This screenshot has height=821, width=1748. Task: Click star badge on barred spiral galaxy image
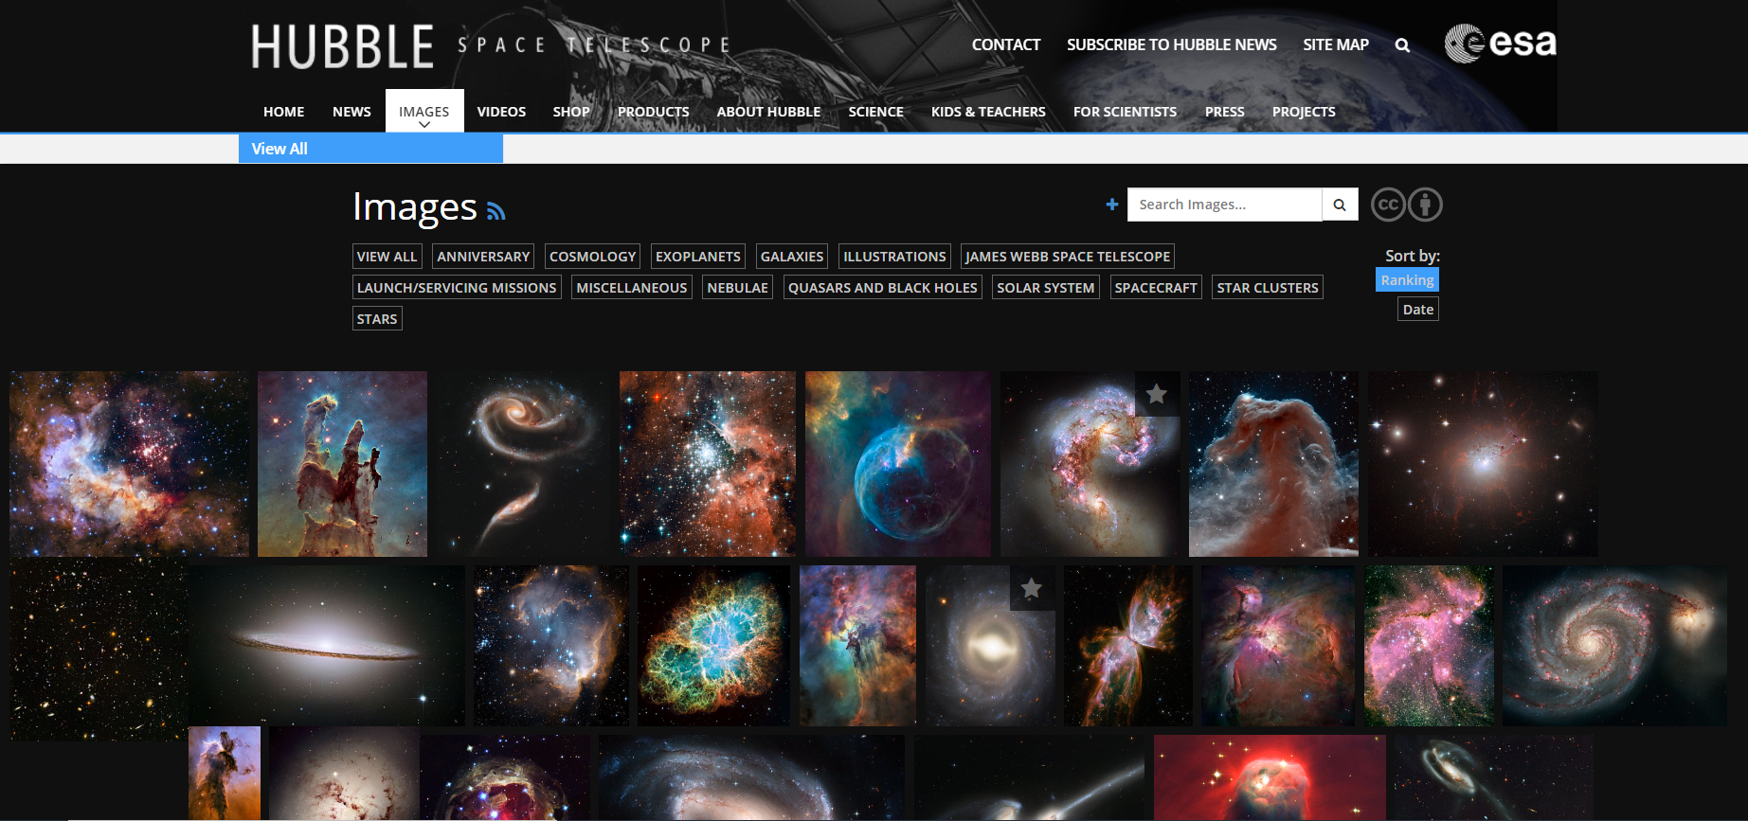pyautogui.click(x=1032, y=588)
